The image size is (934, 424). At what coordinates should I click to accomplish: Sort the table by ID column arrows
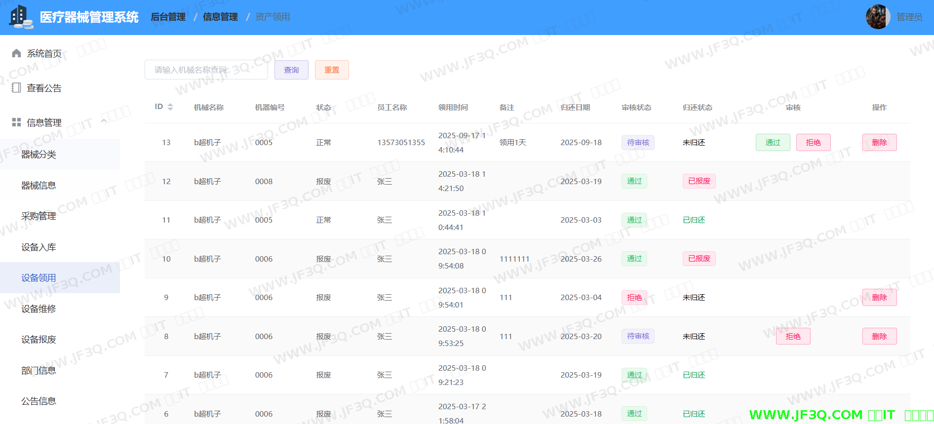pyautogui.click(x=170, y=107)
